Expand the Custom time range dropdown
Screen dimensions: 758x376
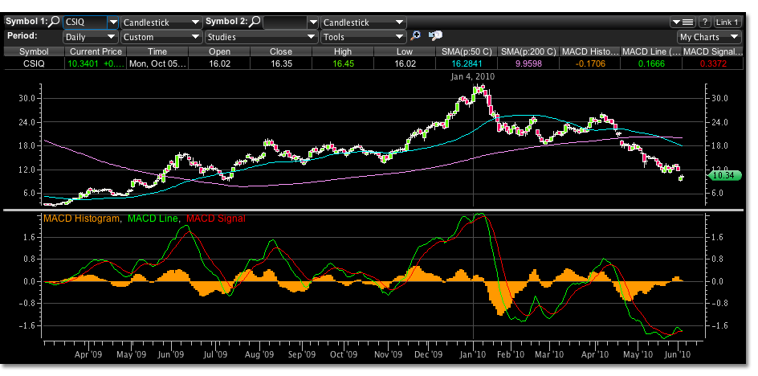161,36
